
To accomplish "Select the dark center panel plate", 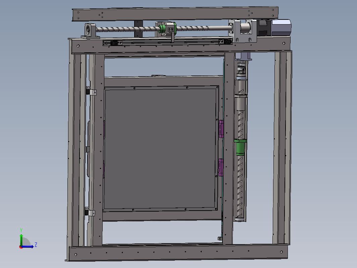I will tap(160, 148).
